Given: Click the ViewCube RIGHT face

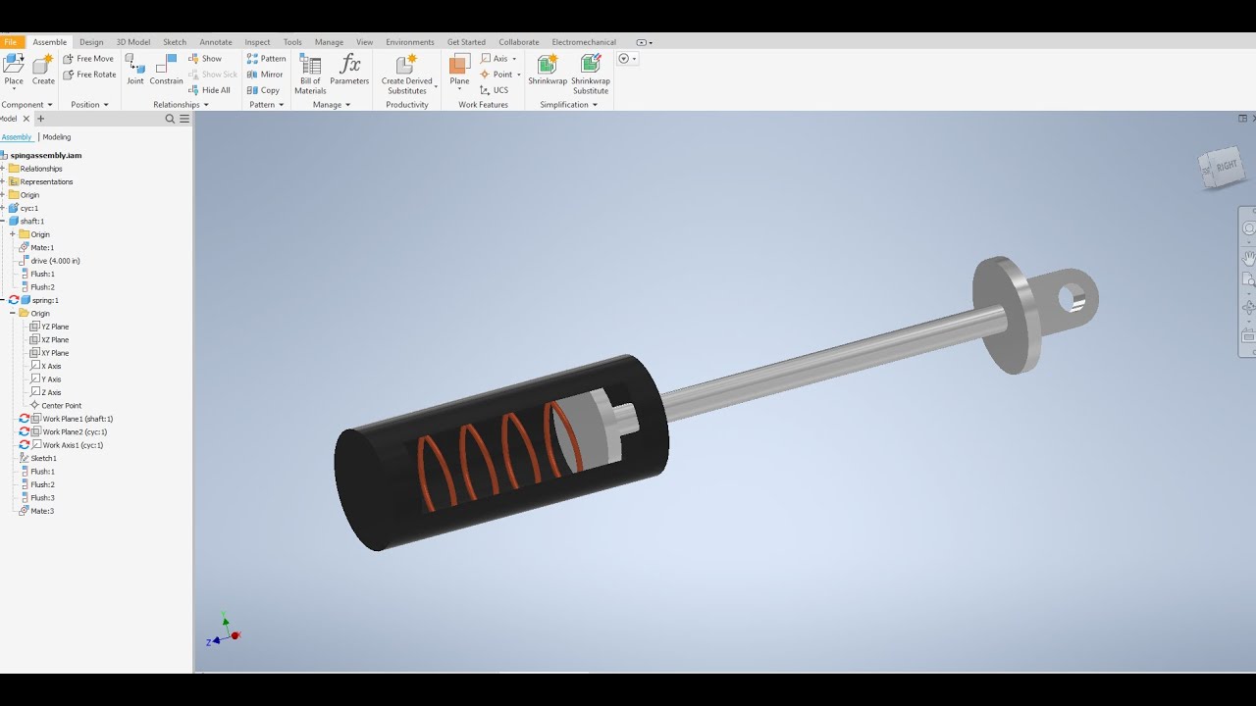Looking at the screenshot, I should [1225, 168].
